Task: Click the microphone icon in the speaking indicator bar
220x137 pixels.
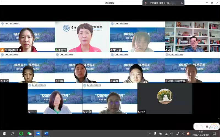Action: tap(146, 3)
